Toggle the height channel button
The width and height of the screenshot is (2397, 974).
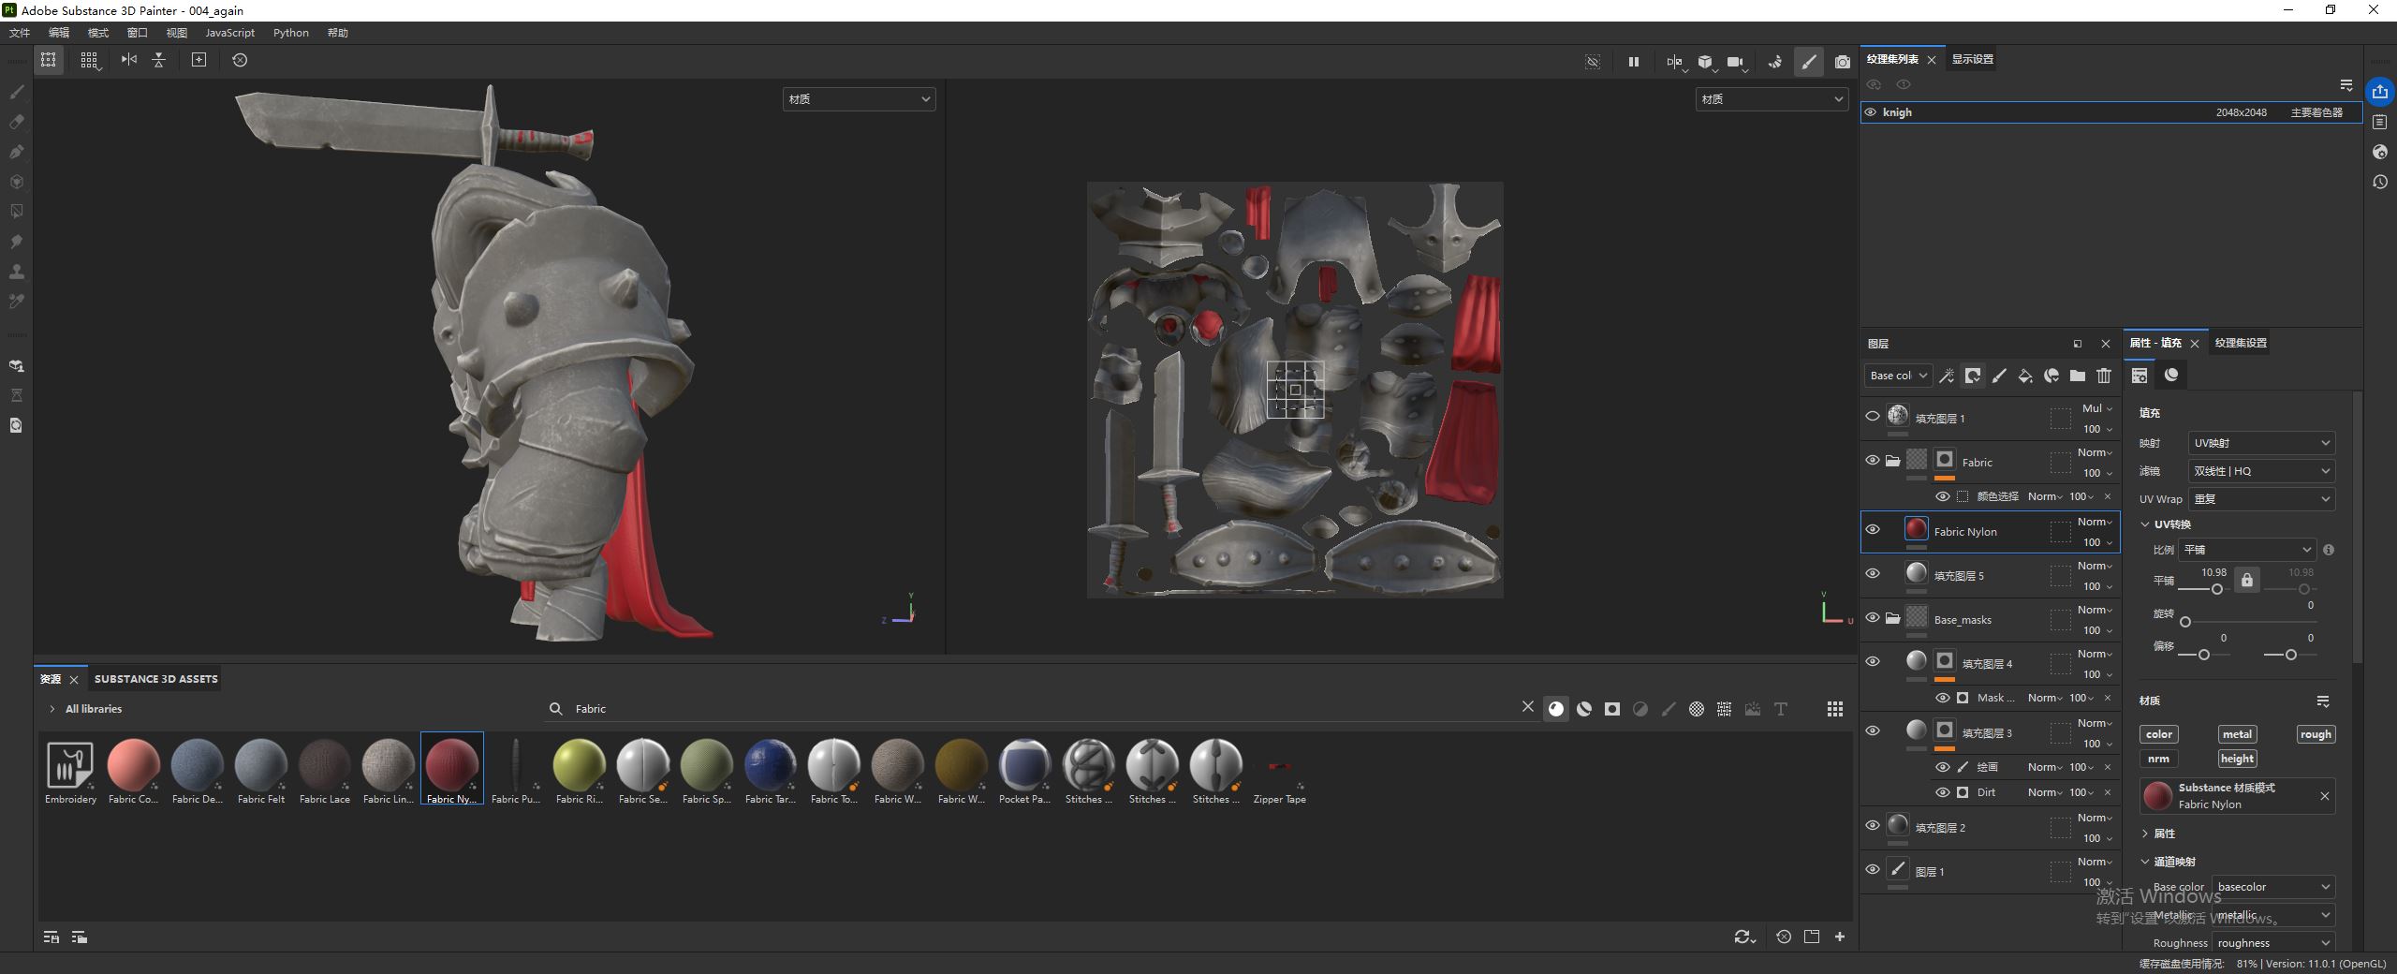(2236, 759)
